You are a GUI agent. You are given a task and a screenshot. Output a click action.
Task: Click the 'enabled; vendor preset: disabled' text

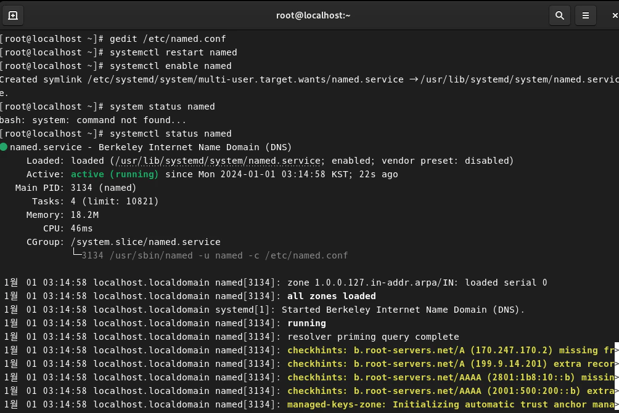(x=422, y=161)
